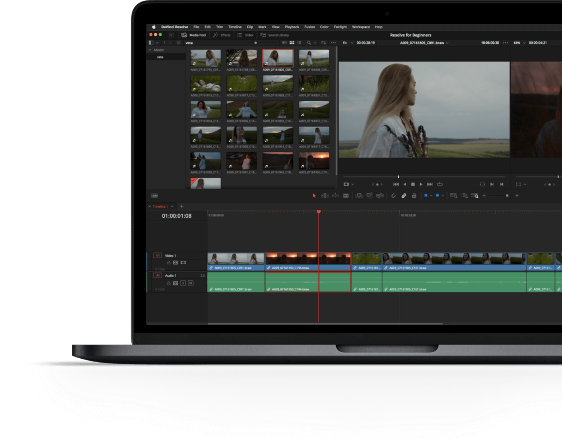This screenshot has width=562, height=439.
Task: Toggle Video 1 track enable icon
Action: [x=183, y=263]
